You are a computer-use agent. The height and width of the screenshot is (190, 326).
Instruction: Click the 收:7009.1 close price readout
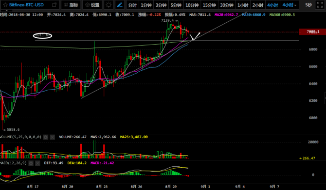click(125, 15)
